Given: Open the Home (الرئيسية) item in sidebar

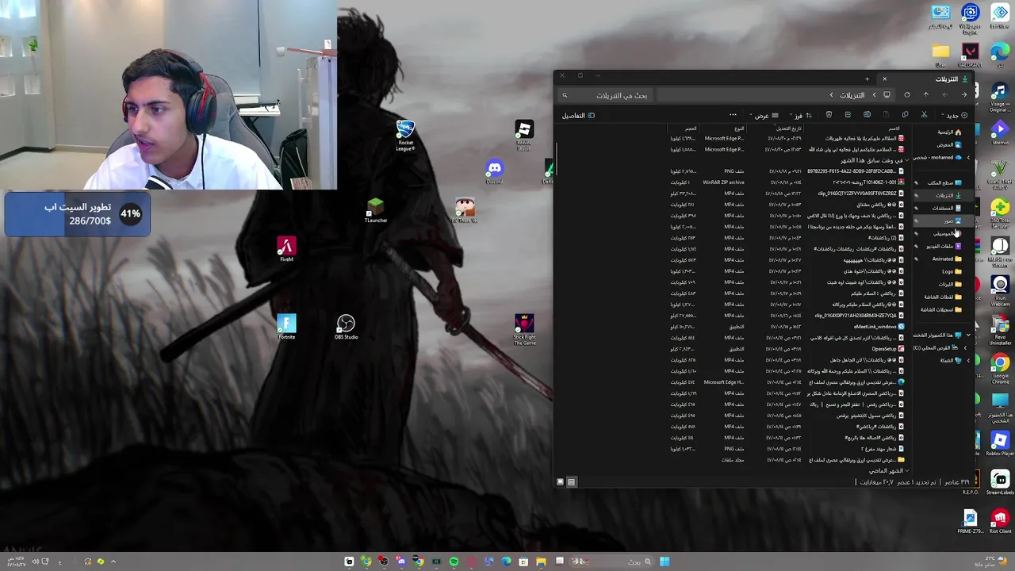Looking at the screenshot, I should (948, 132).
